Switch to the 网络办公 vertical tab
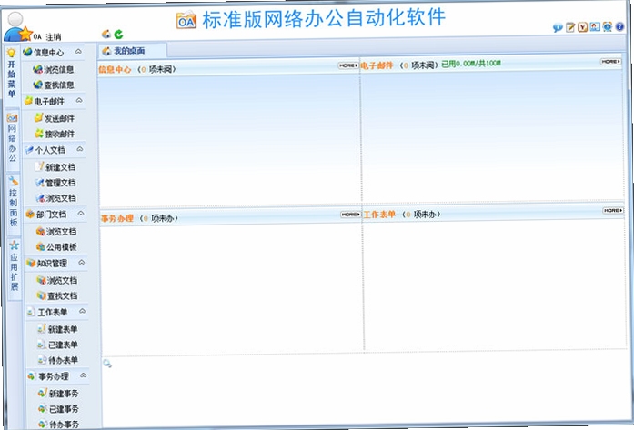This screenshot has height=430, width=634. click(x=13, y=138)
